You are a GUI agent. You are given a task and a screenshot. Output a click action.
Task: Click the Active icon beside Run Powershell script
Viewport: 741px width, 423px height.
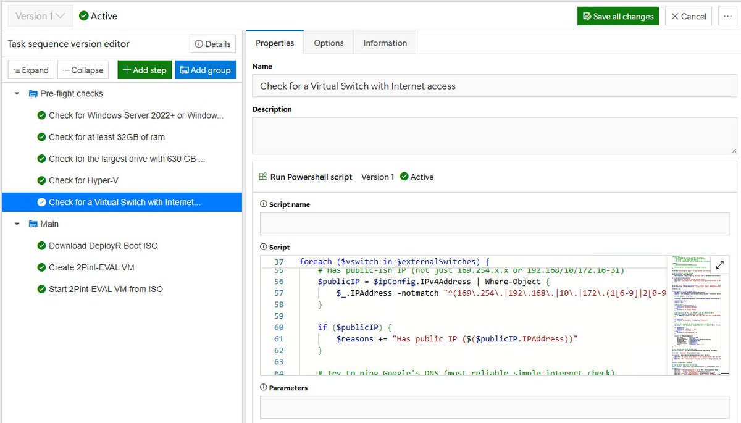click(x=404, y=177)
